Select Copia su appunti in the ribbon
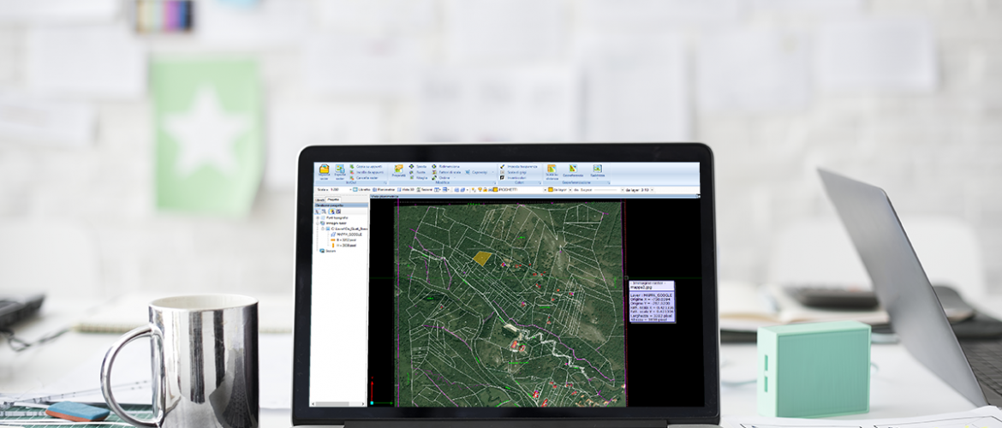Screen dimensions: 1002x428 tap(364, 166)
